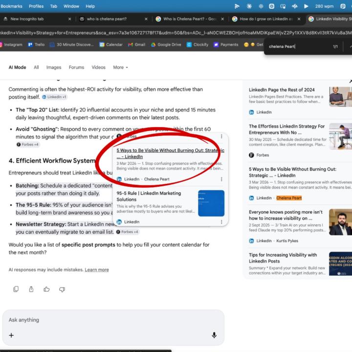352x352 pixels.
Task: Click 'Forbes +4' chip under Avoid Ghosting
Action: pyautogui.click(x=27, y=145)
